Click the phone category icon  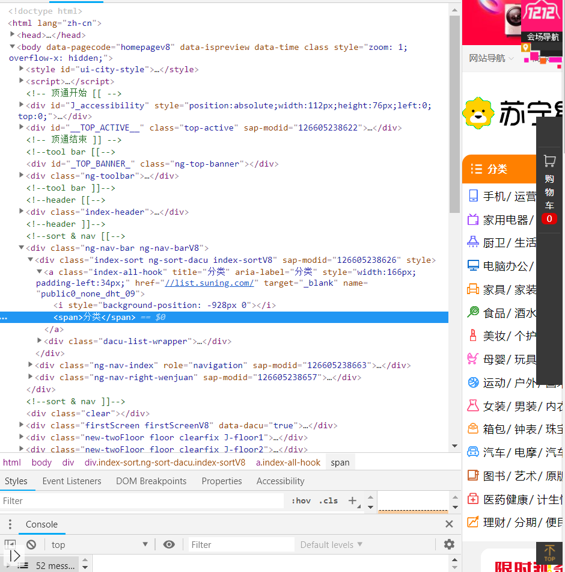tap(473, 196)
